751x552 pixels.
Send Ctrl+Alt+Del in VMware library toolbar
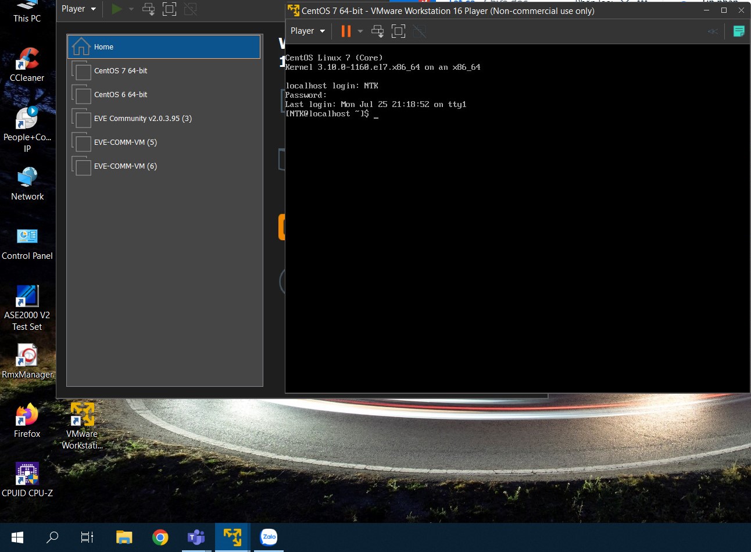point(149,9)
